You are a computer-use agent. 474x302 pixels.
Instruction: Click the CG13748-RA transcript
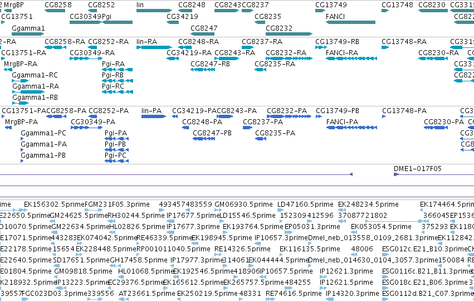(385, 47)
